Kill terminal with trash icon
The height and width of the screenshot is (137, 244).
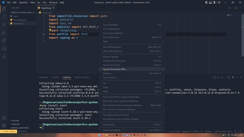233,77
